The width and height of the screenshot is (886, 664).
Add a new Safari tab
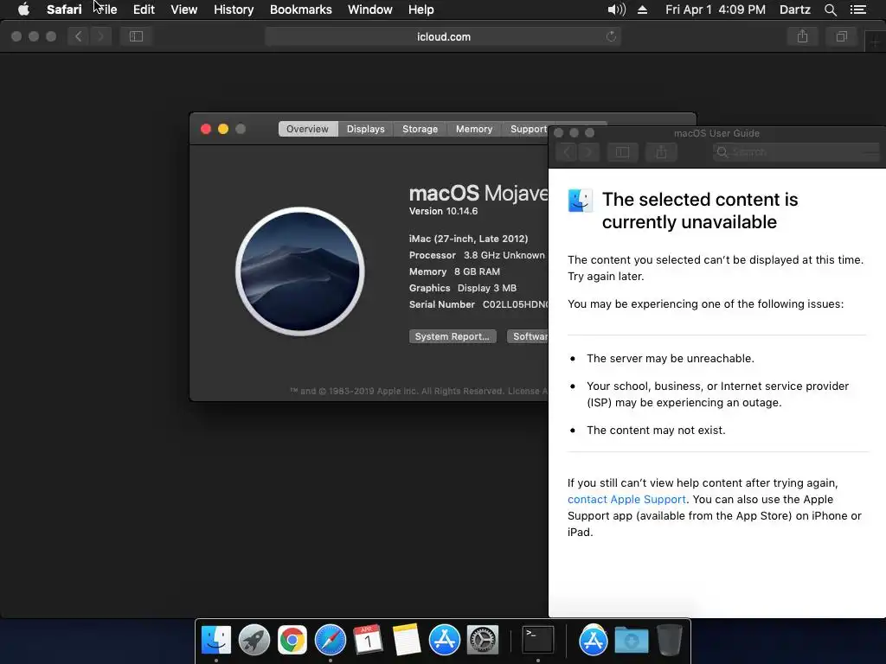pos(876,41)
